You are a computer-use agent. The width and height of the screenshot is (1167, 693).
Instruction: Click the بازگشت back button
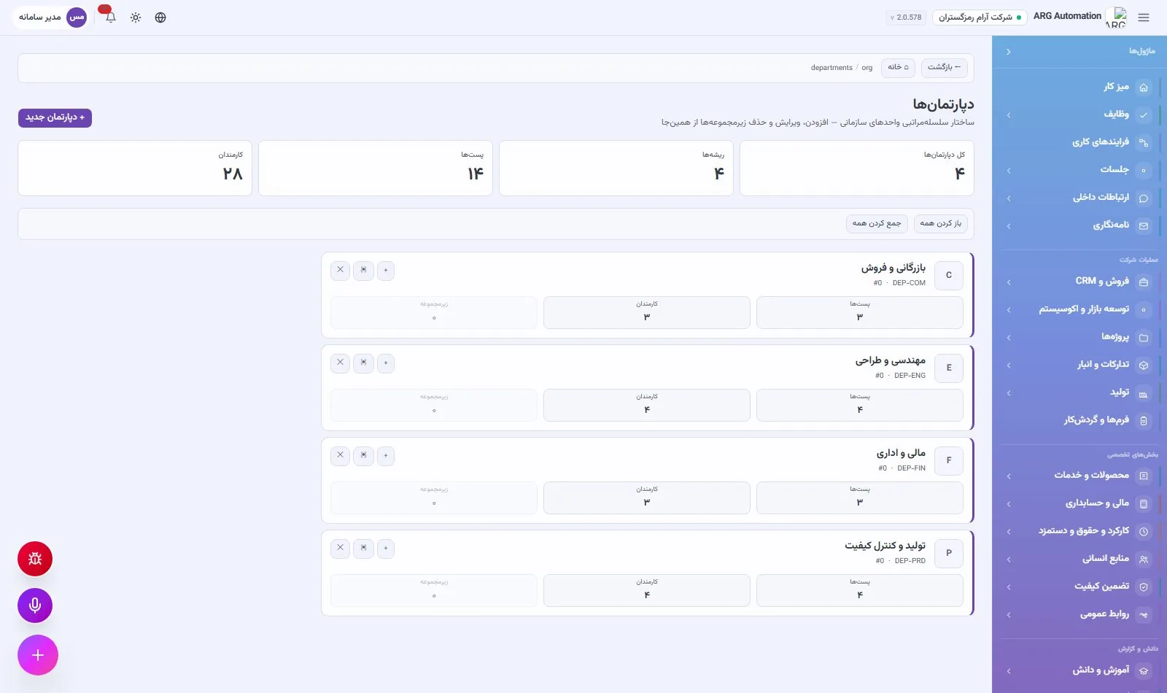click(944, 67)
